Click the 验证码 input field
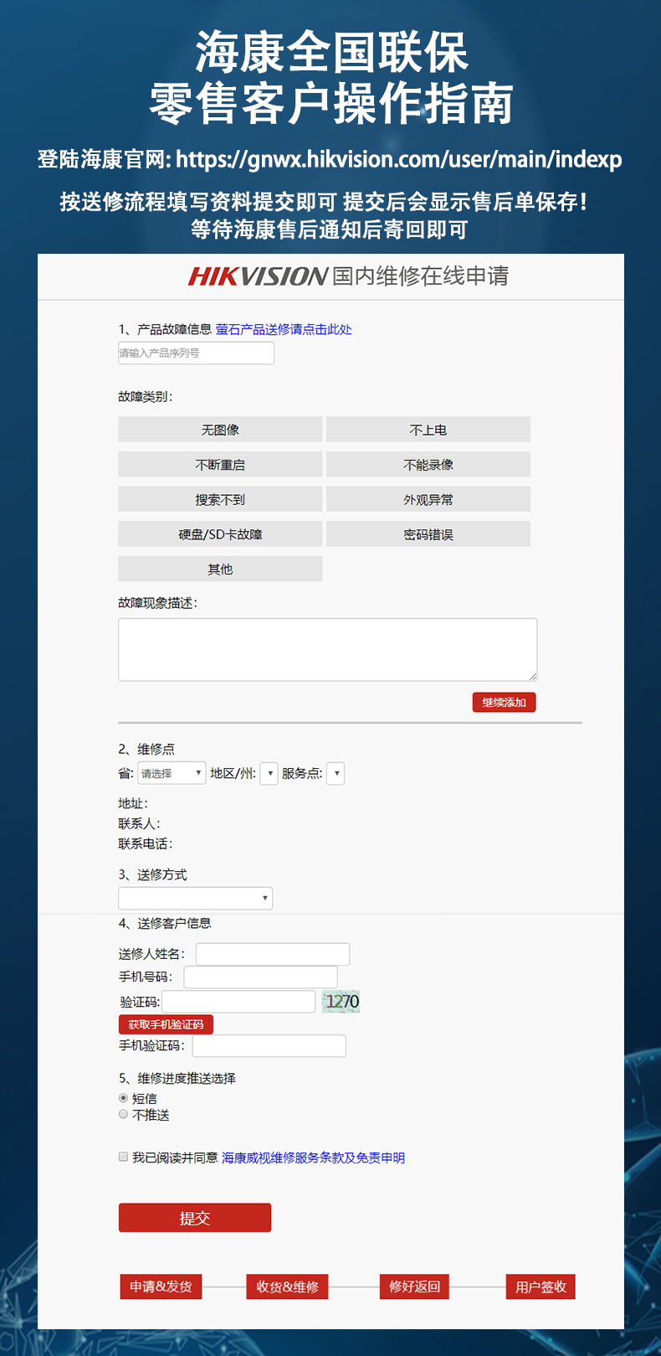Image resolution: width=661 pixels, height=1356 pixels. coord(238,1001)
